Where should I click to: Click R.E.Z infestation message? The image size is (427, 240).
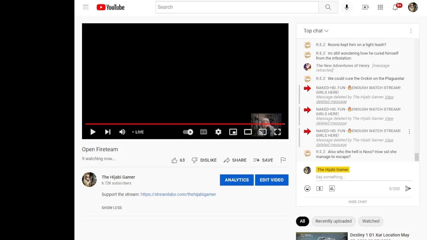pyautogui.click(x=357, y=56)
